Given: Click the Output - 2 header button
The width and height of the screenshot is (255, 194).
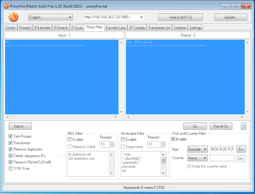Looking at the screenshot, I should (x=188, y=35).
